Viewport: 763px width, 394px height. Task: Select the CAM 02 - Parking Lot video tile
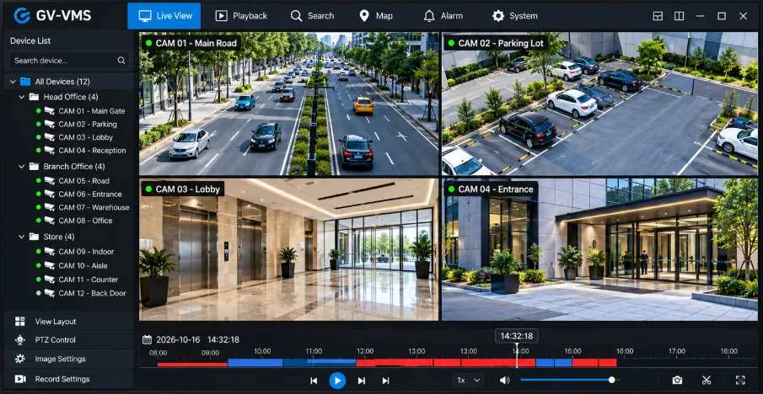[599, 104]
